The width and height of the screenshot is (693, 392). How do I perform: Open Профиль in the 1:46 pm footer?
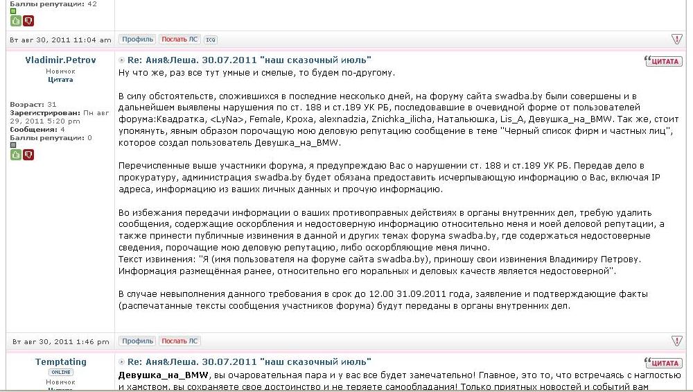coord(137,341)
